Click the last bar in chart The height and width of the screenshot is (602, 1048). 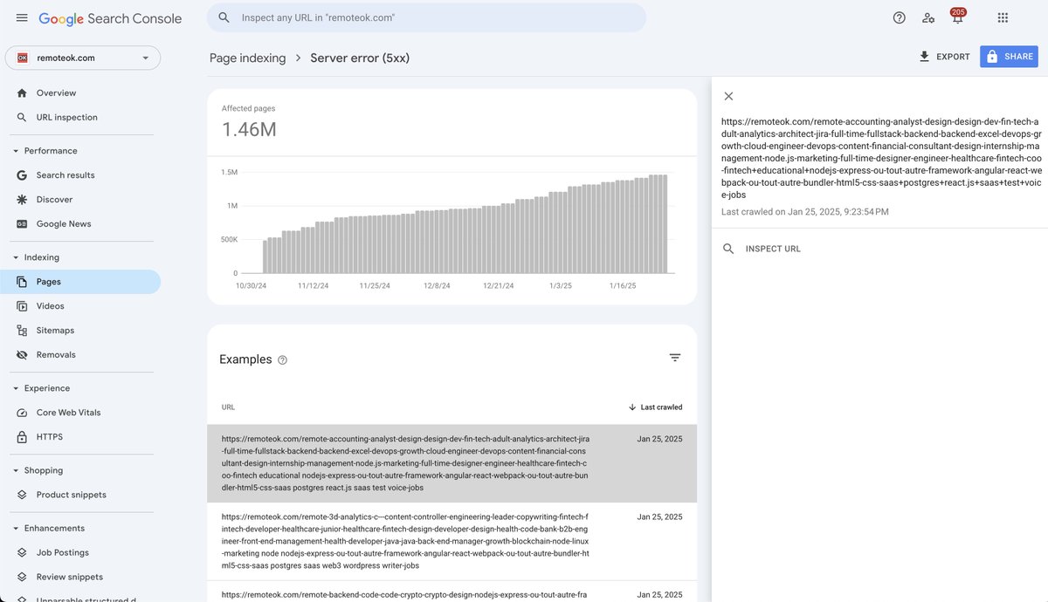(665, 224)
